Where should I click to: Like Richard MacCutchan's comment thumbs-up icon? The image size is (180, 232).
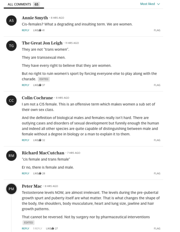40,173
